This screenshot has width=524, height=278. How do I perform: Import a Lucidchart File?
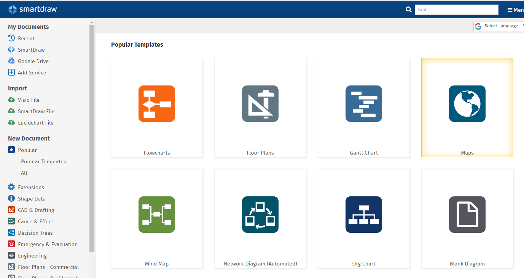pyautogui.click(x=35, y=123)
